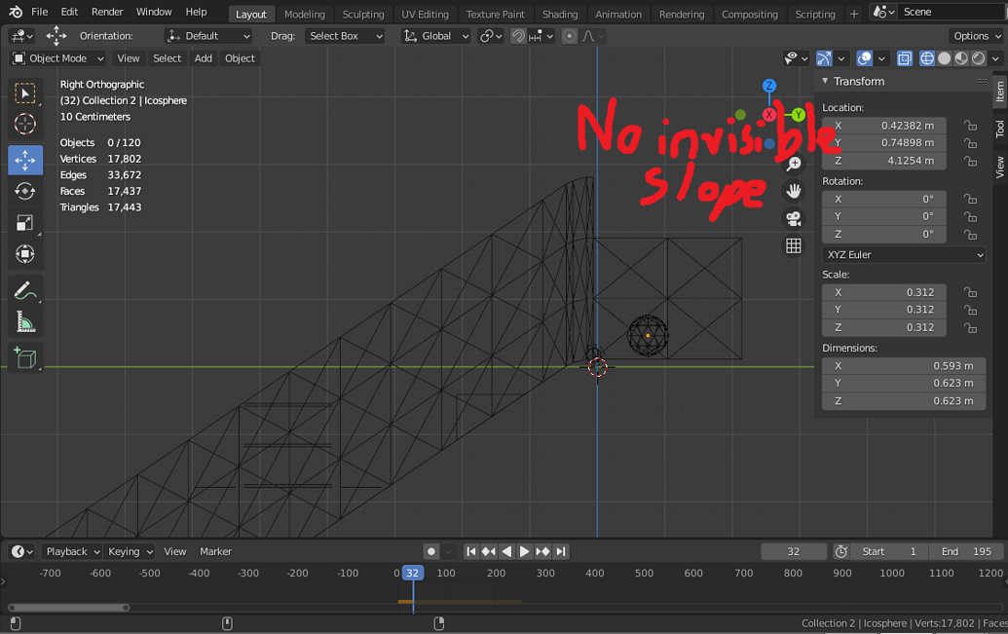Toggle X-Ray viewport mode

(x=904, y=58)
